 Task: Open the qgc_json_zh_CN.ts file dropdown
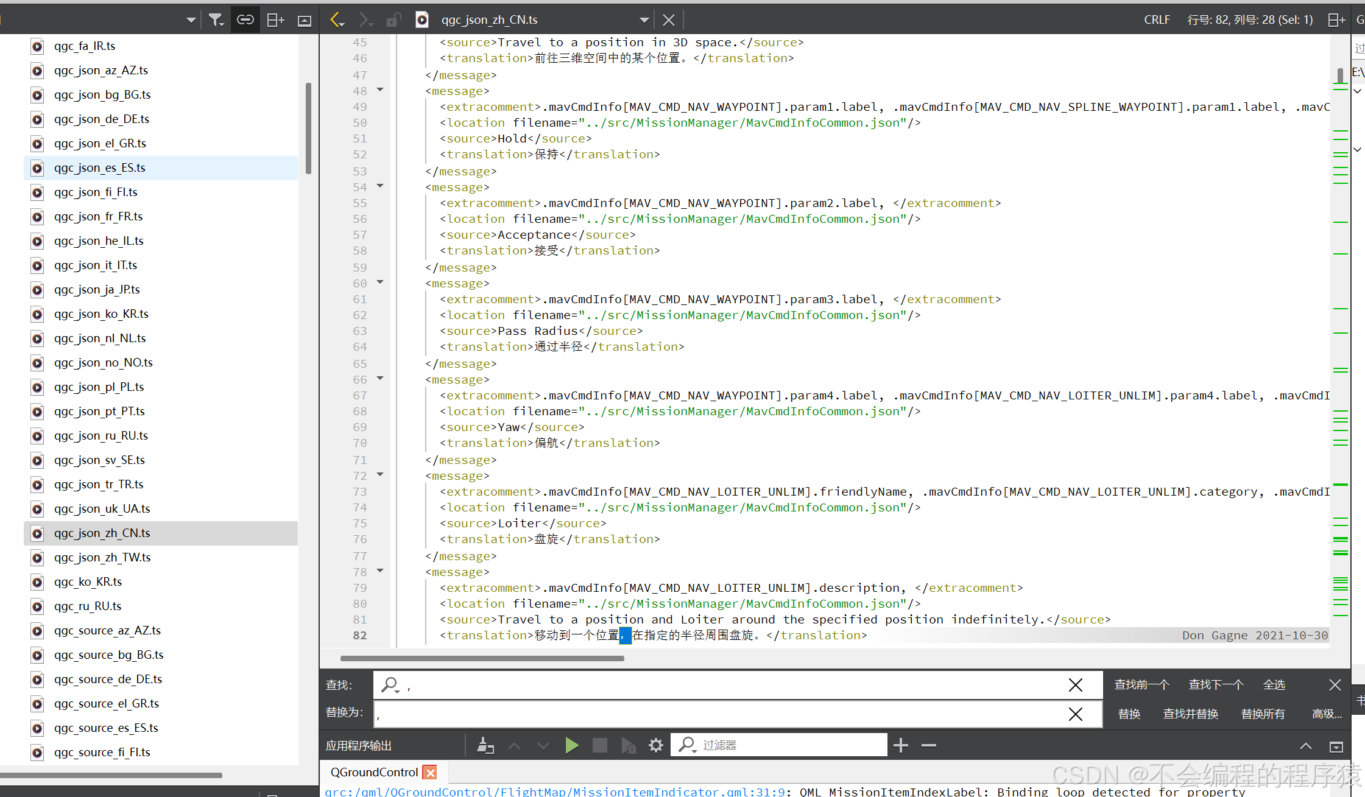click(x=644, y=20)
